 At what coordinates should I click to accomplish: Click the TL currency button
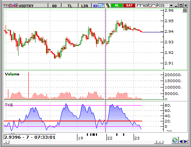(70, 6)
